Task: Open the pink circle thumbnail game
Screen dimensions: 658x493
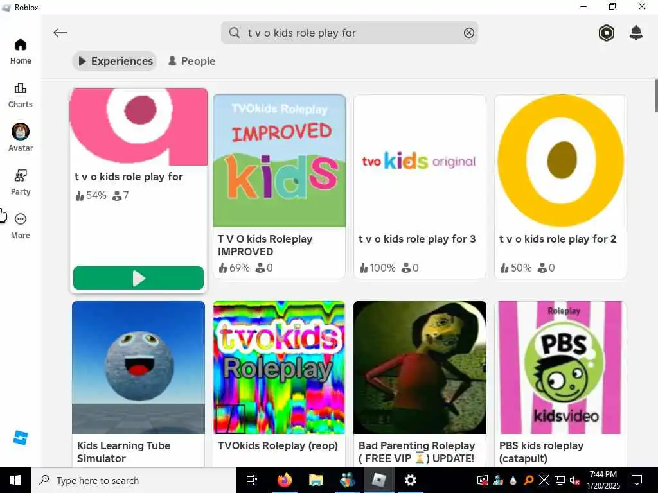Action: point(139,126)
